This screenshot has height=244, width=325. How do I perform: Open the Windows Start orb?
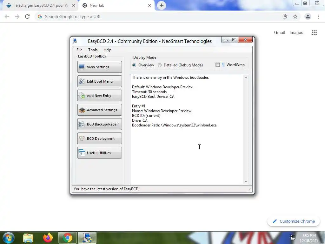click(9, 238)
